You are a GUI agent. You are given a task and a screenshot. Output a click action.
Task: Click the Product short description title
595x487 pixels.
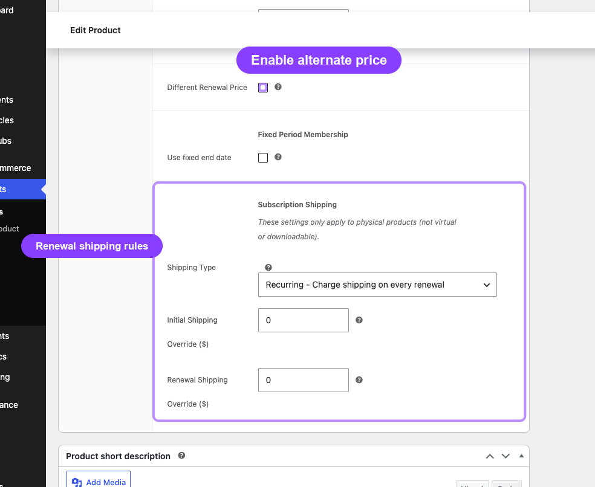pyautogui.click(x=118, y=456)
